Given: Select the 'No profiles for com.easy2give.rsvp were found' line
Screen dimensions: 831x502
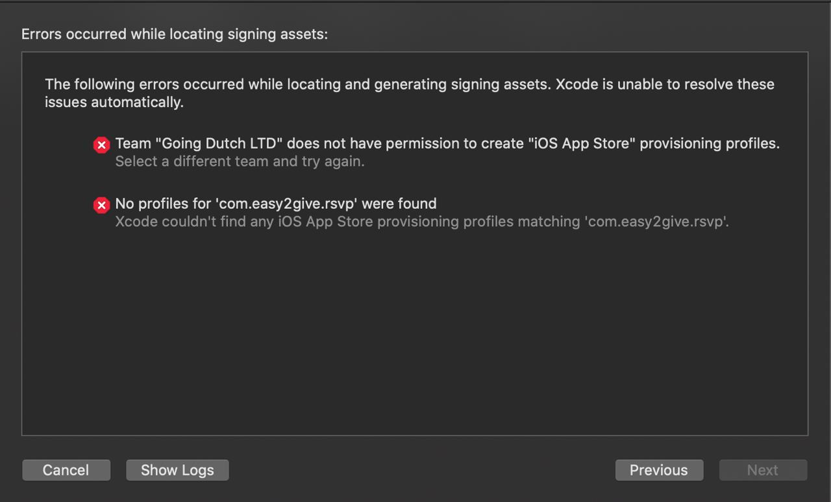Looking at the screenshot, I should click(x=276, y=204).
